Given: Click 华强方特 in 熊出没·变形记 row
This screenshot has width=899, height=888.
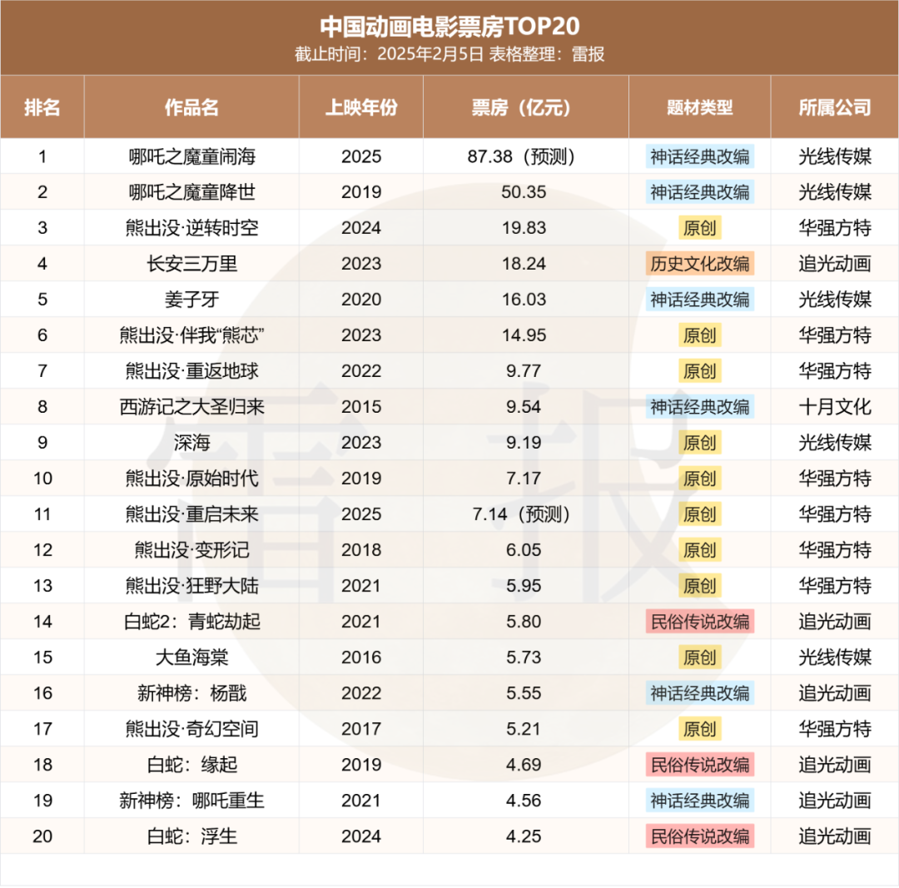Looking at the screenshot, I should pyautogui.click(x=835, y=550).
